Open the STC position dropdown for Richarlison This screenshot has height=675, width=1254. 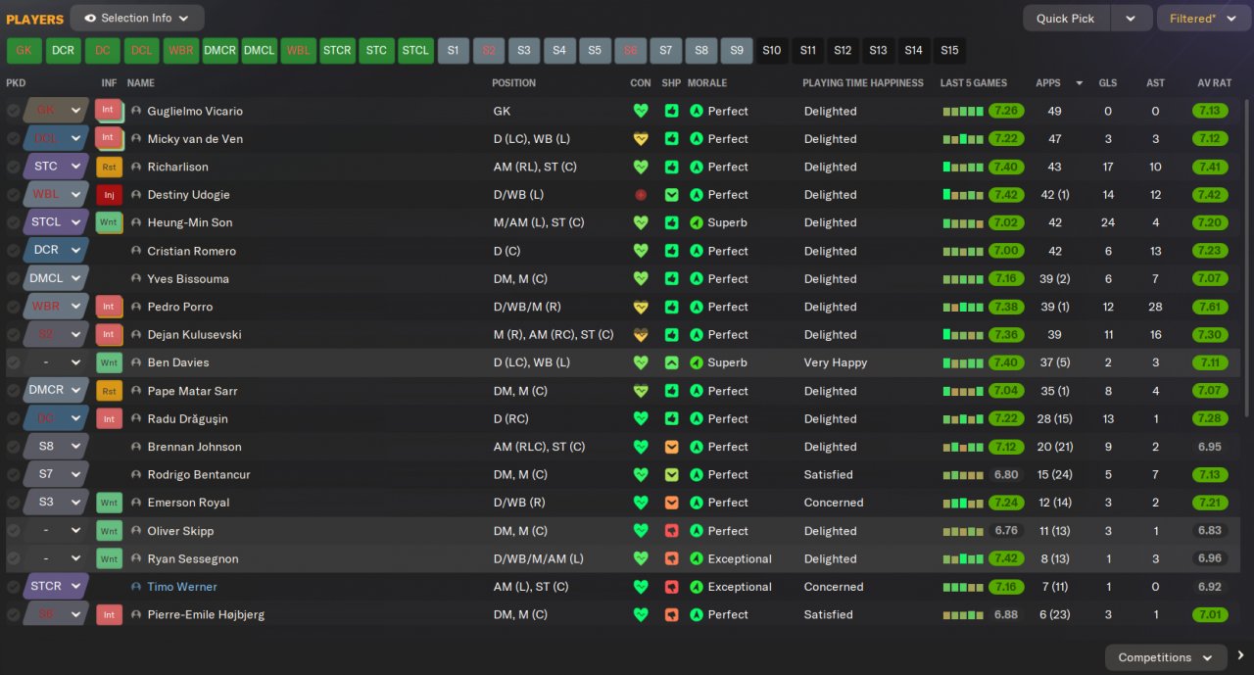(57, 167)
